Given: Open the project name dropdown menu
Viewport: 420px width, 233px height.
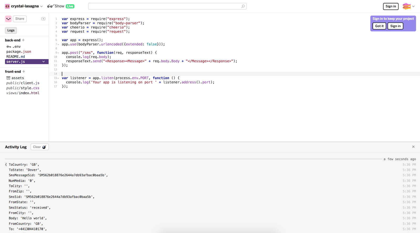Looking at the screenshot, I should pyautogui.click(x=41, y=6).
